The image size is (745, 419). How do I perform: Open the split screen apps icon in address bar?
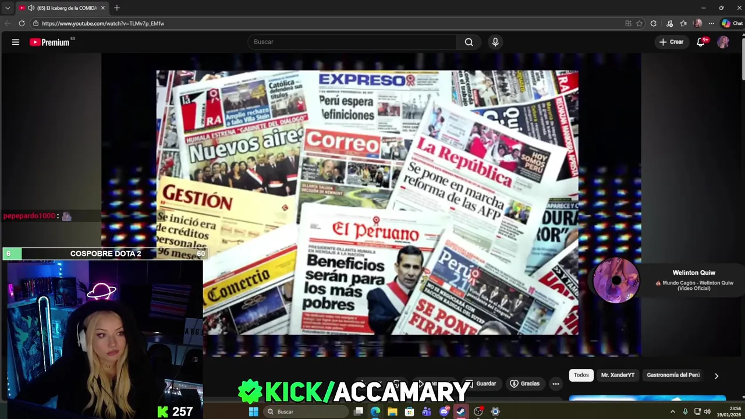tap(628, 23)
